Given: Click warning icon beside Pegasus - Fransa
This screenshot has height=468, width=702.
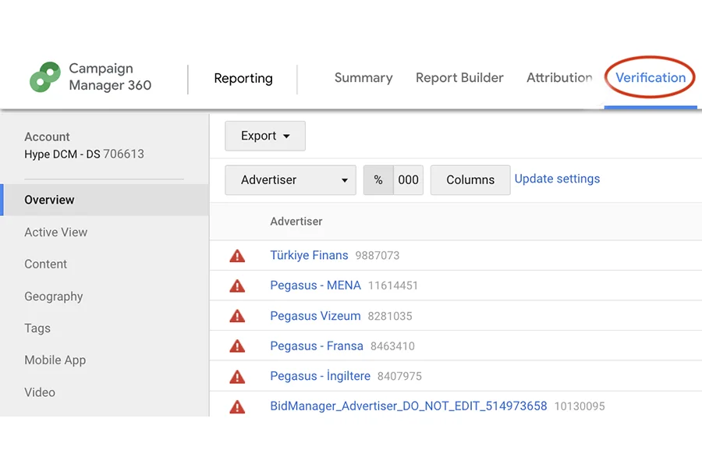Looking at the screenshot, I should point(237,346).
